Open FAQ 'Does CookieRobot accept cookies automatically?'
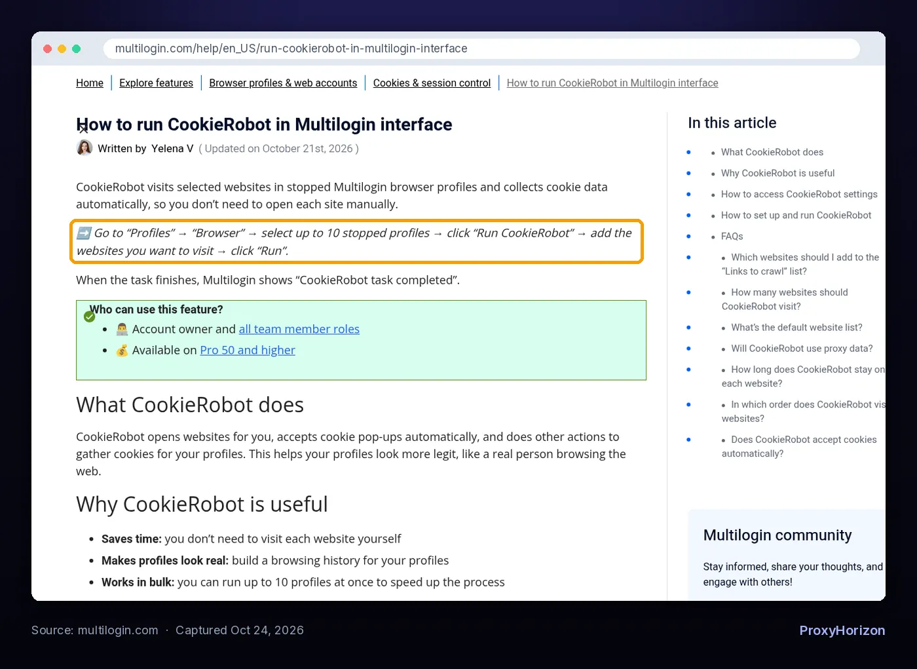The height and width of the screenshot is (669, 917). pyautogui.click(x=799, y=446)
